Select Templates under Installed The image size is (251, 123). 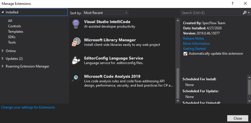point(15,32)
